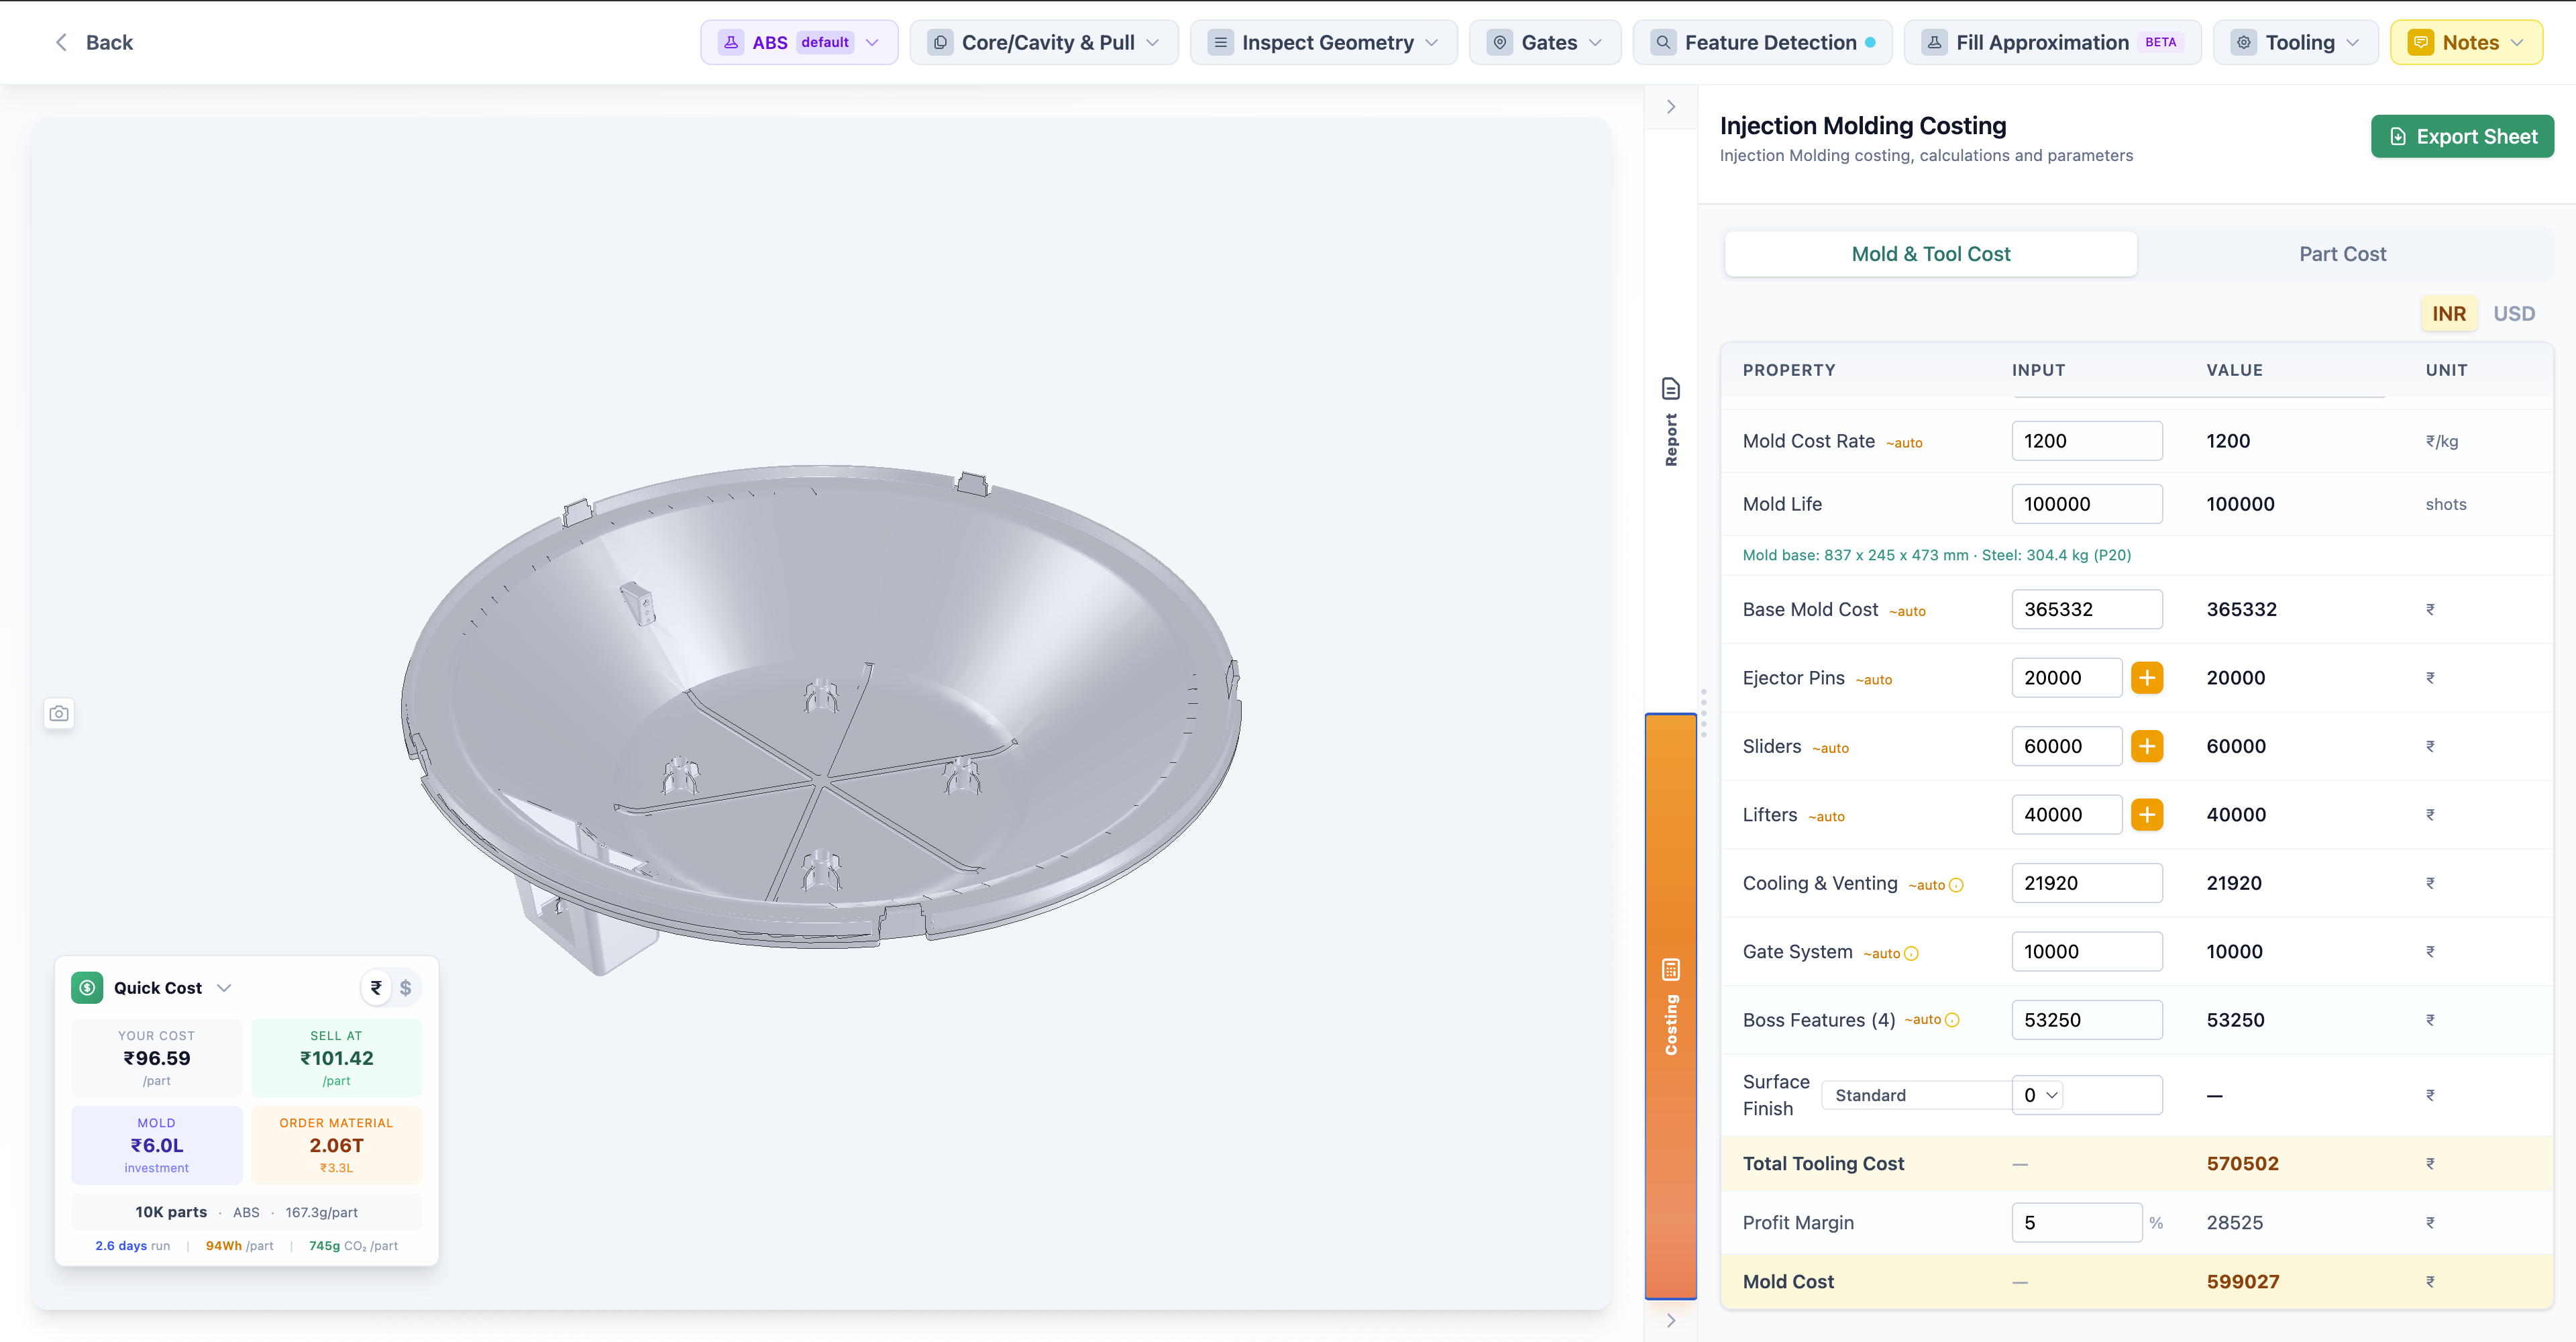
Task: Open the Surface Finish Standard dropdown
Action: tap(1916, 1094)
